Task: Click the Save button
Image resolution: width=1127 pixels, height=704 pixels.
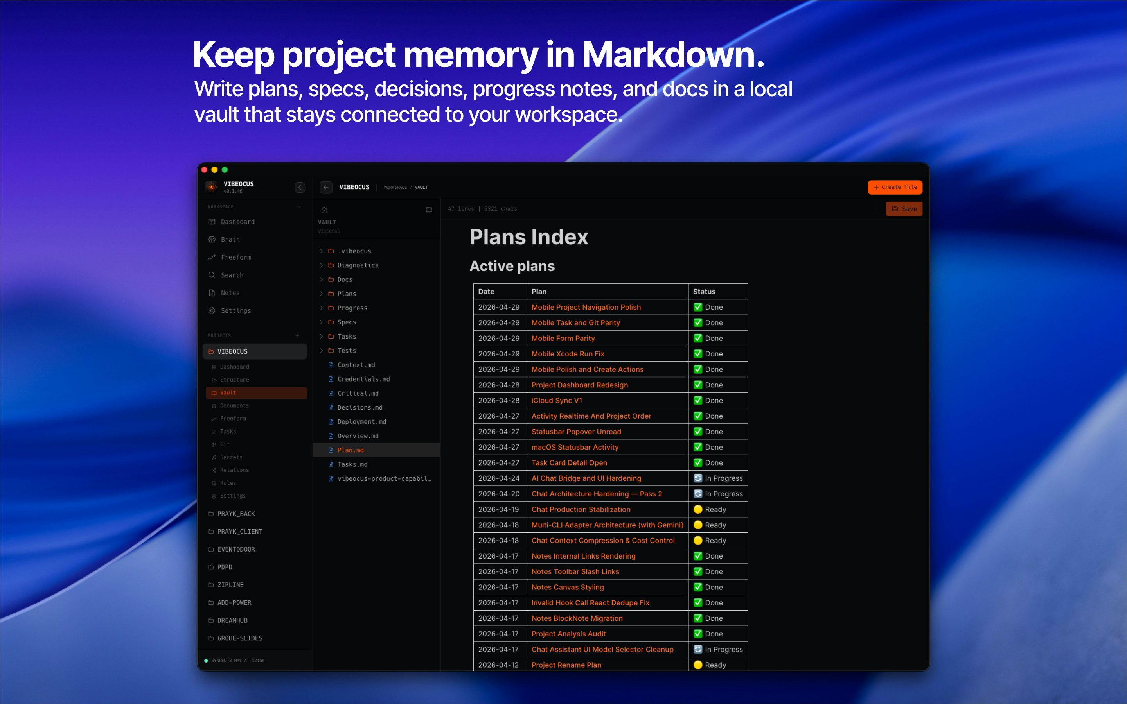Action: [904, 209]
